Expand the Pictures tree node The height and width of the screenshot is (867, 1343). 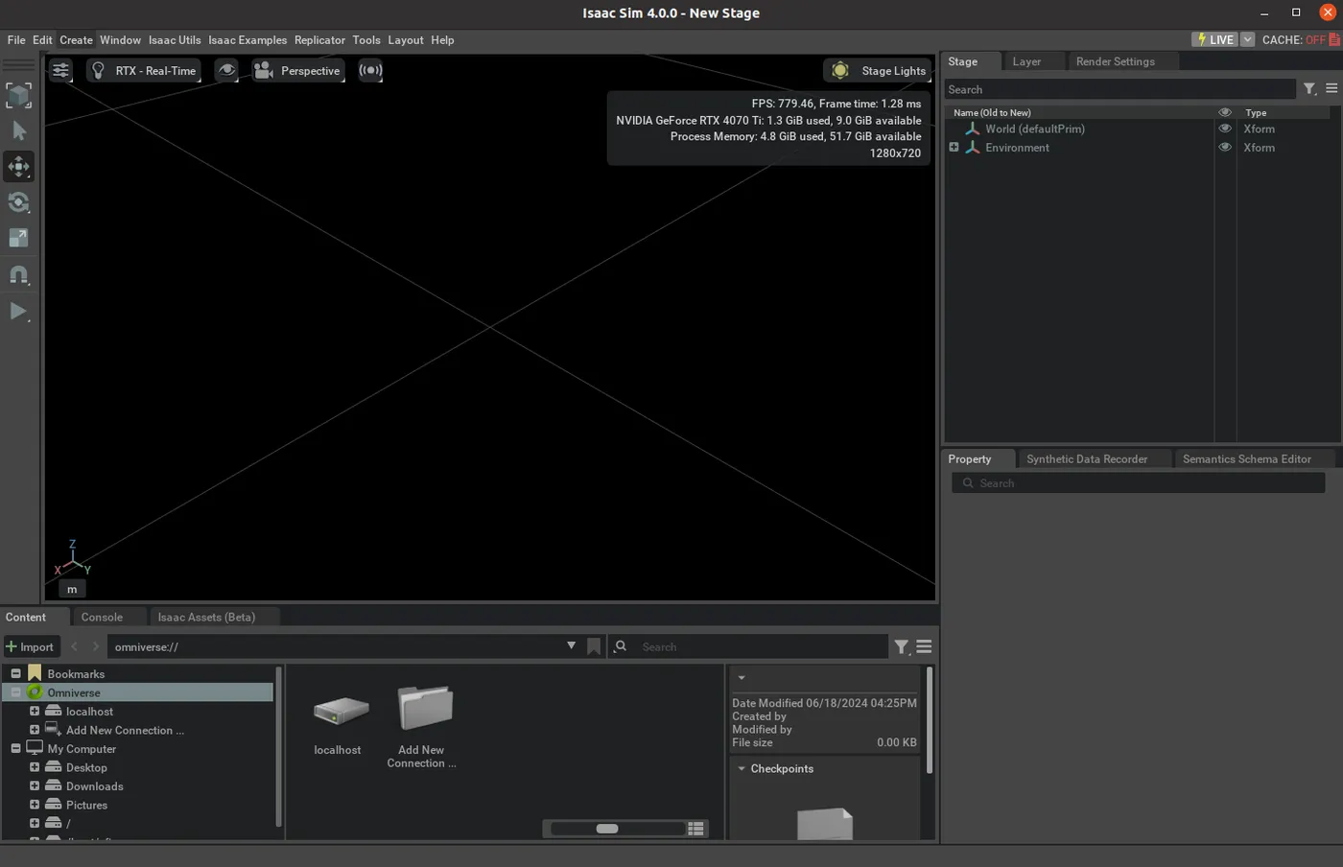coord(35,805)
